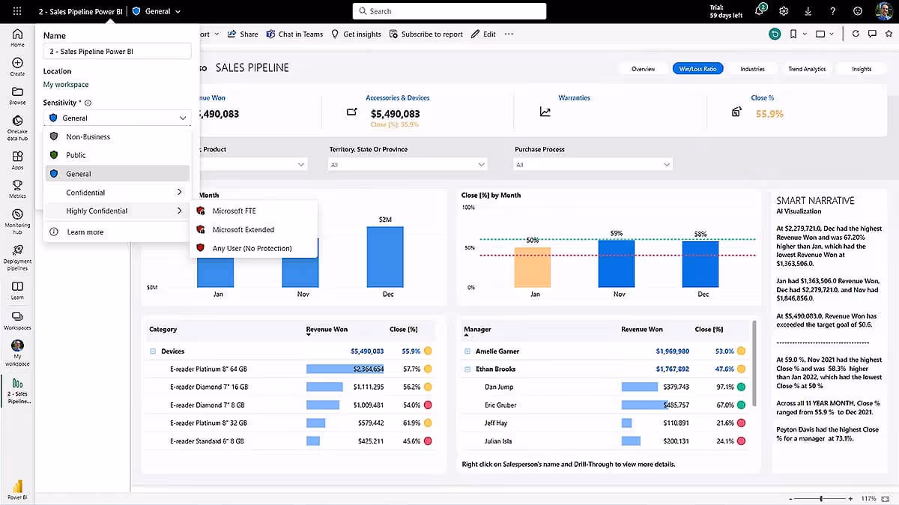
Task: Start Chat in Teams
Action: pyautogui.click(x=302, y=34)
